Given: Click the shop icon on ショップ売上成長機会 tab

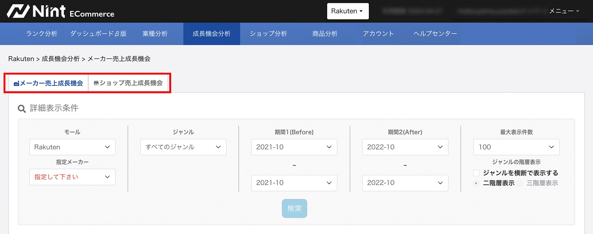Looking at the screenshot, I should click(96, 84).
